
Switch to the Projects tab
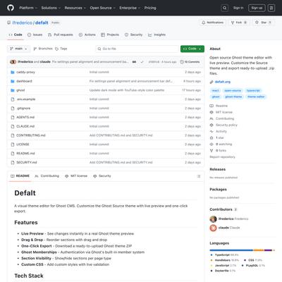click(110, 35)
